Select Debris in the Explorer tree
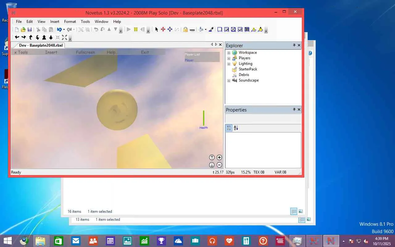This screenshot has height=247, width=395. click(x=244, y=75)
